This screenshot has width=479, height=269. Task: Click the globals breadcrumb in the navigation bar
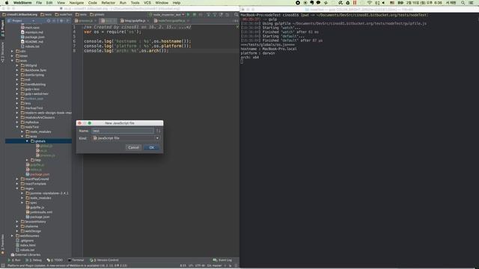pyautogui.click(x=97, y=15)
